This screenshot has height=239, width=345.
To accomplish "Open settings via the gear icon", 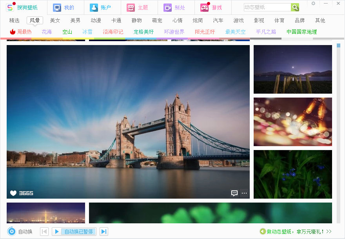I will coord(313,4).
